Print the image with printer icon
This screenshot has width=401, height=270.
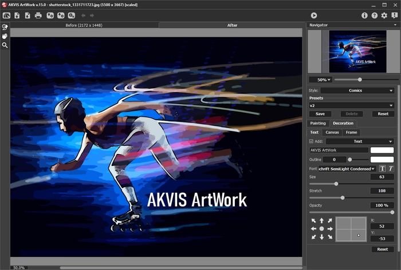(38, 15)
